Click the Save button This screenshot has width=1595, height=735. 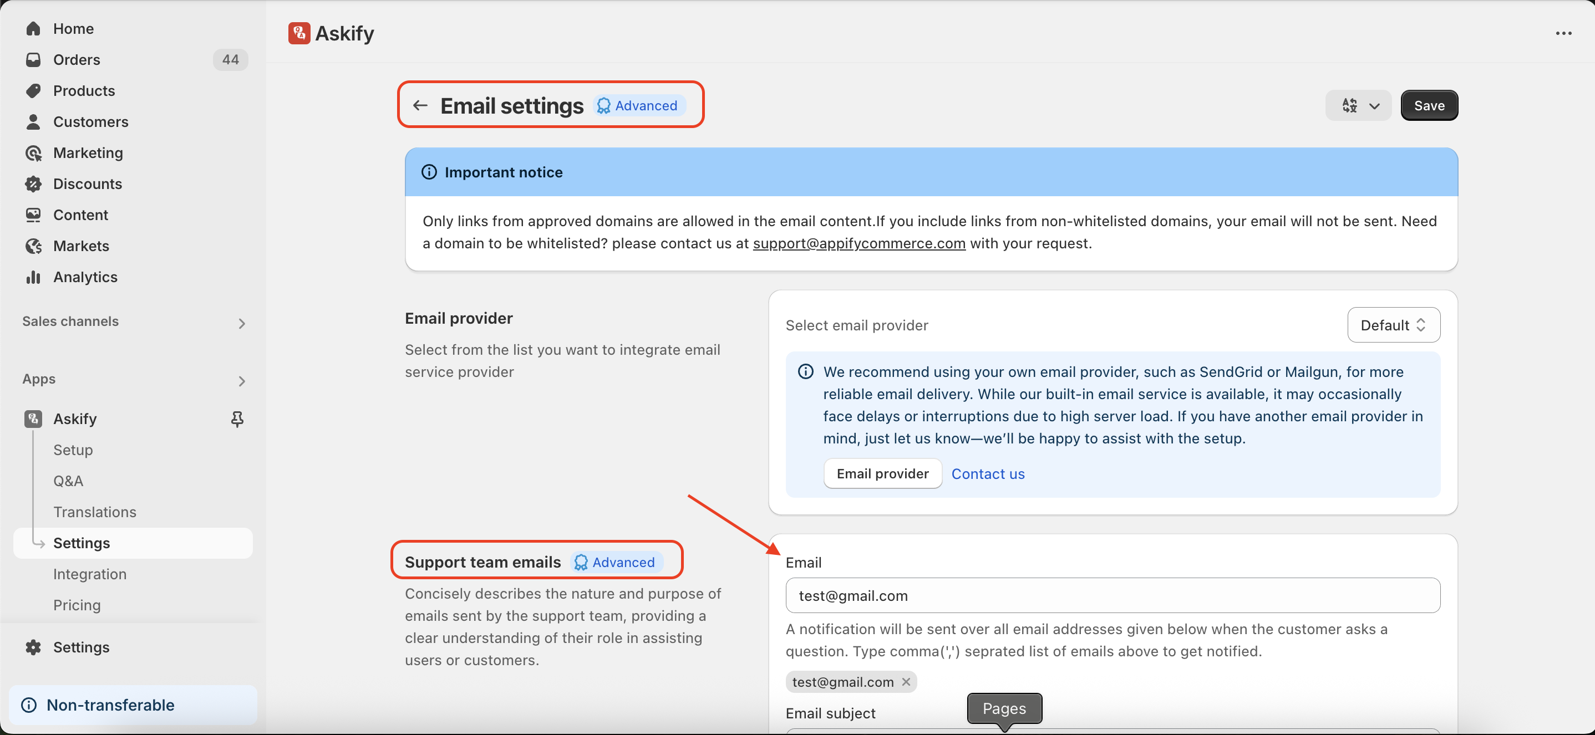tap(1429, 105)
